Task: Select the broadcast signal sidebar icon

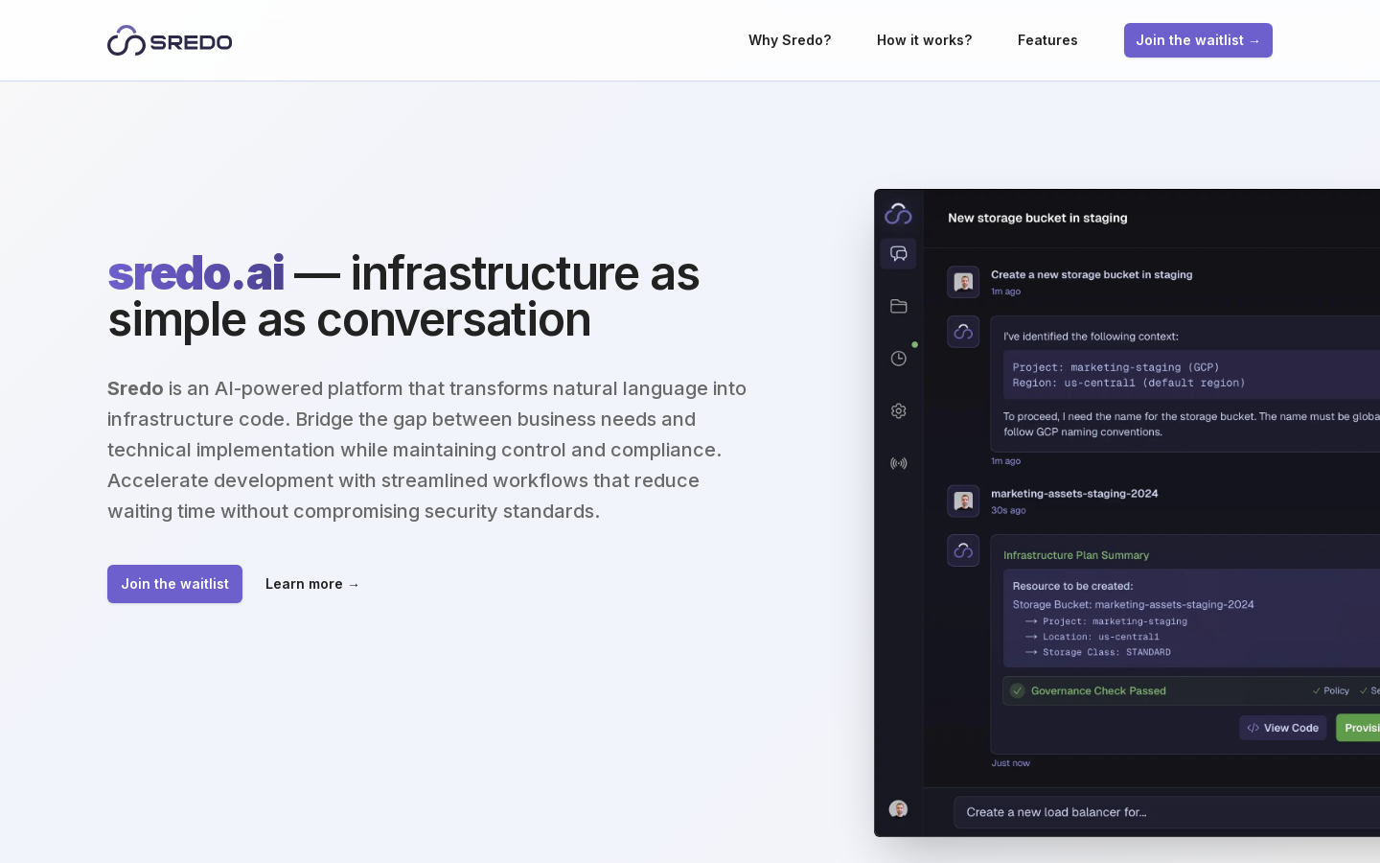Action: (x=898, y=463)
